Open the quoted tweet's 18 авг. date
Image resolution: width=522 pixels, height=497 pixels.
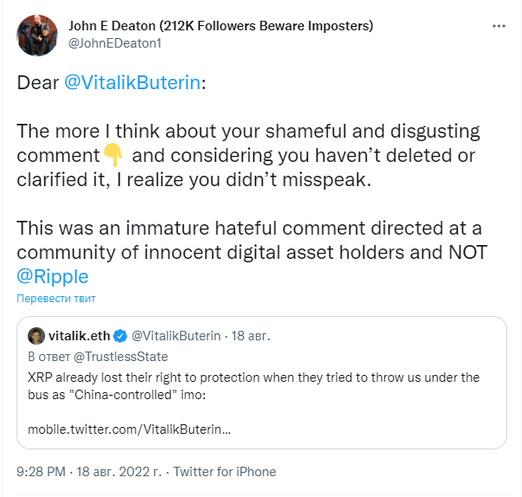251,336
